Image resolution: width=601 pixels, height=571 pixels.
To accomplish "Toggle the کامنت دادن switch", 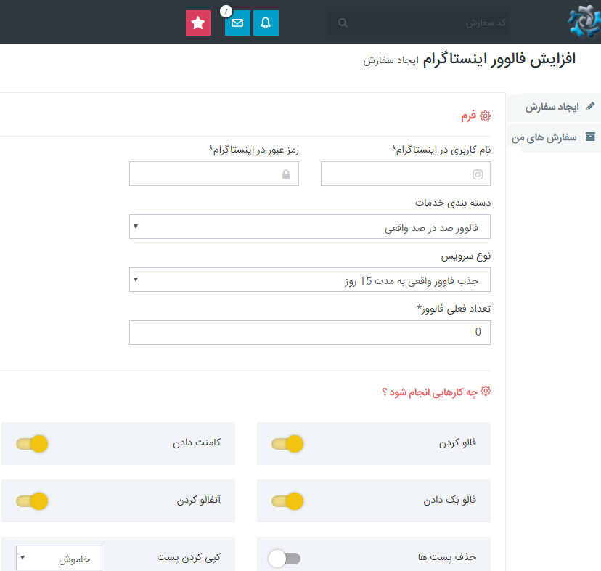I will [32, 444].
